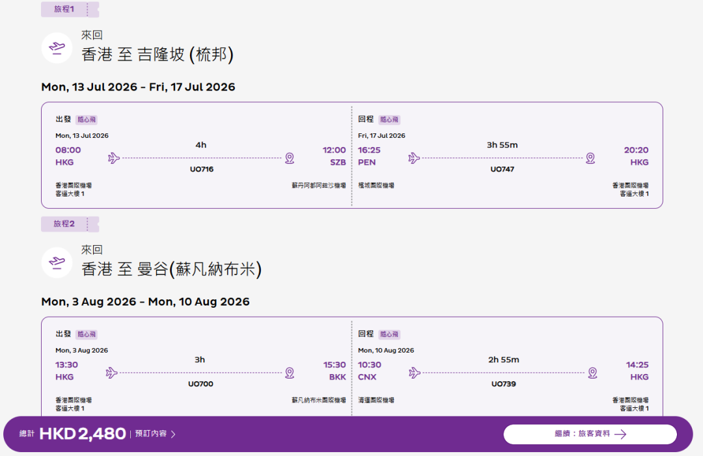Click the location pin on flight UO747

click(x=590, y=158)
